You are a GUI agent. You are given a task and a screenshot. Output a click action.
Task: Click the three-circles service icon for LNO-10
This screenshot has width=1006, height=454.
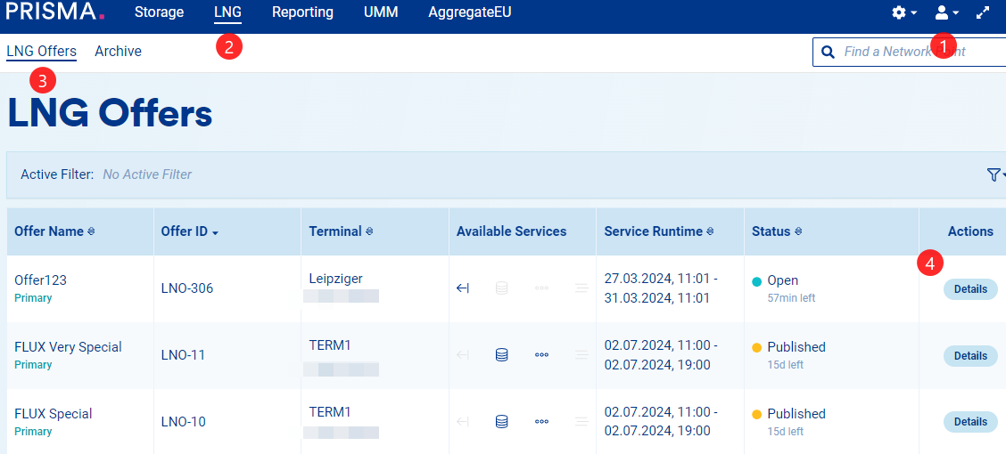pyautogui.click(x=541, y=421)
